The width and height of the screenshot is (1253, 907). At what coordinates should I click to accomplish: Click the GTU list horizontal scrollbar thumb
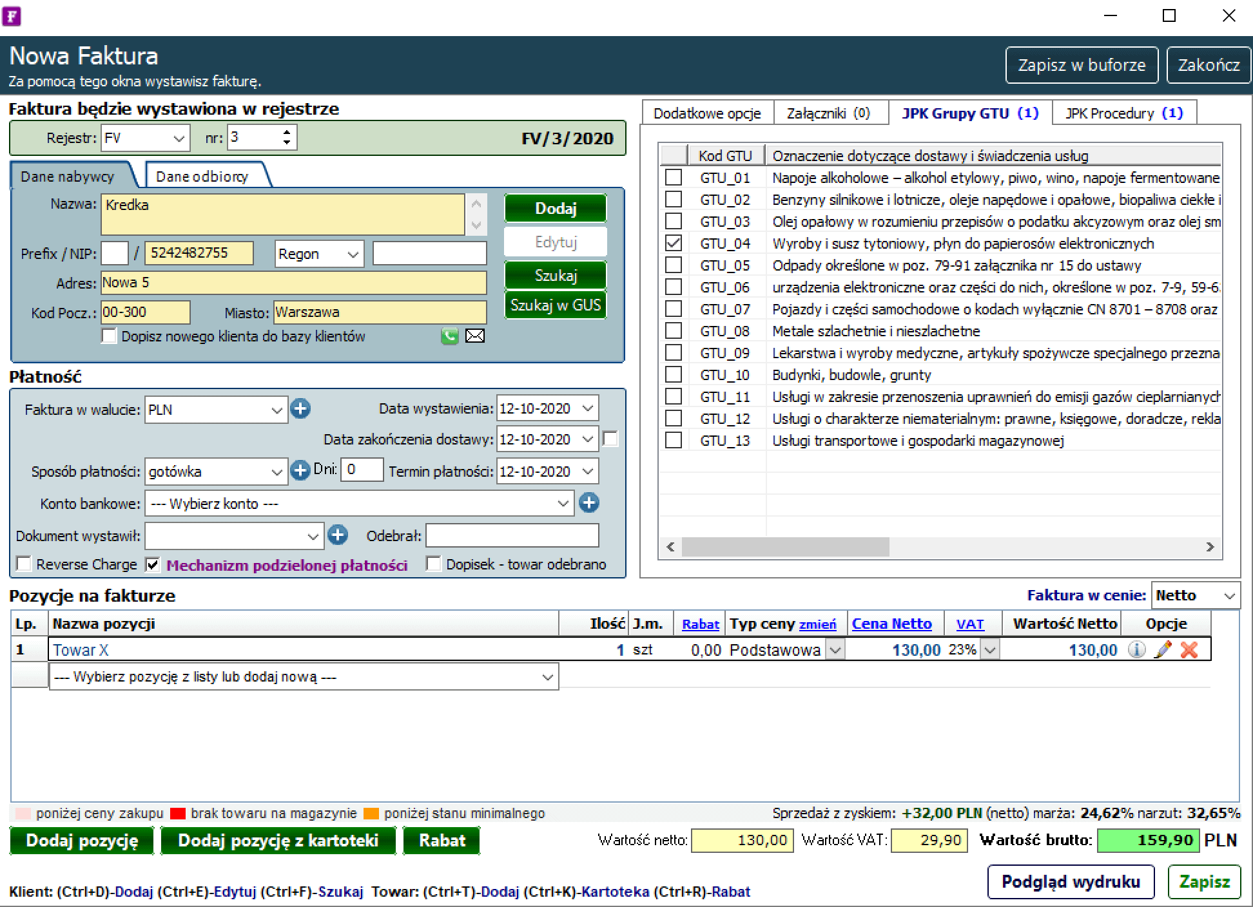[x=786, y=547]
